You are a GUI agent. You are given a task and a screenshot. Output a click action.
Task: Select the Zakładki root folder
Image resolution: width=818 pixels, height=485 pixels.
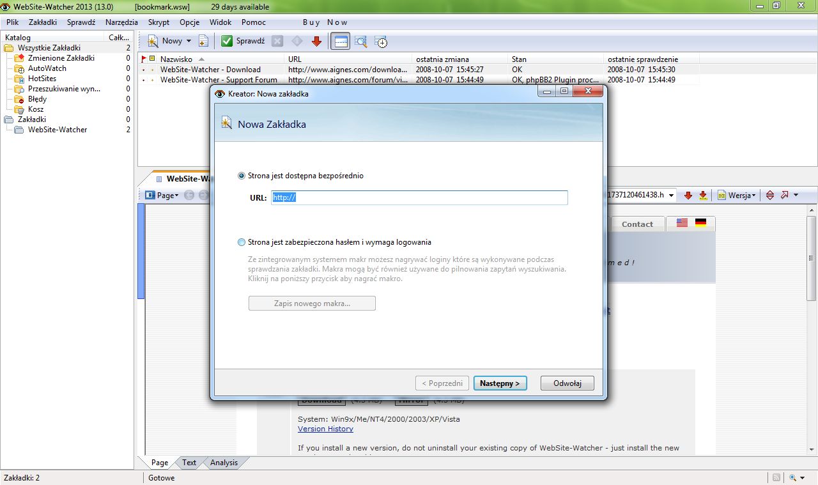[32, 119]
